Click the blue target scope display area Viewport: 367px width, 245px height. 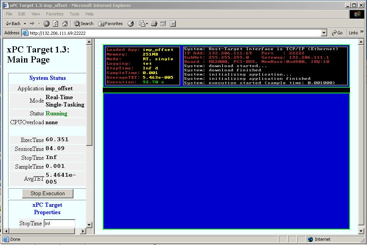(x=226, y=161)
